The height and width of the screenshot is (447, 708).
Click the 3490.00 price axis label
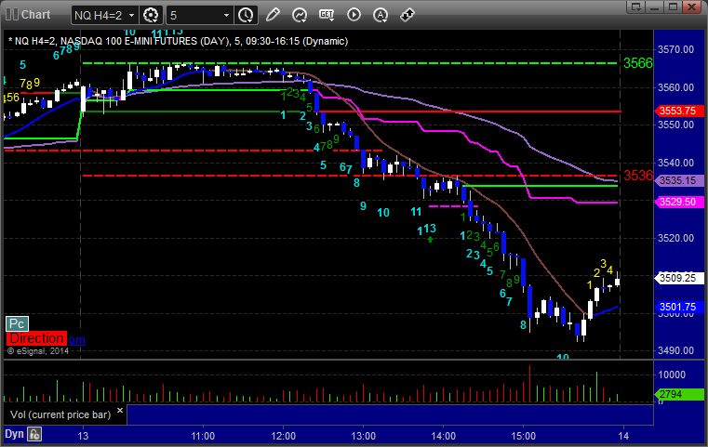(676, 350)
